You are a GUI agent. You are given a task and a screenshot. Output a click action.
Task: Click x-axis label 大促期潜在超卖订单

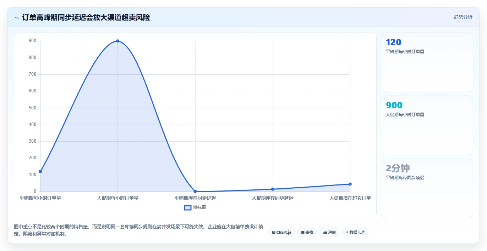point(350,198)
